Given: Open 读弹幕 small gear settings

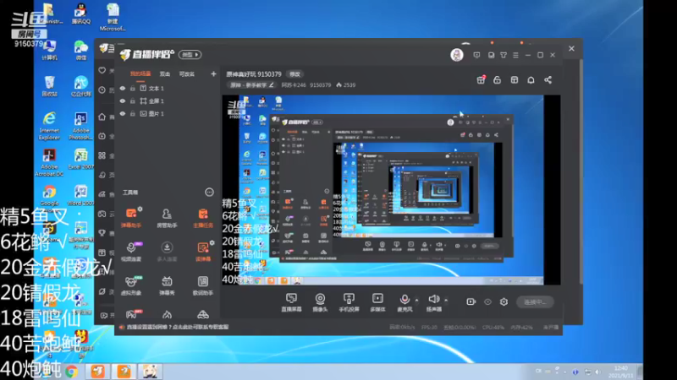Looking at the screenshot, I should pos(212,243).
